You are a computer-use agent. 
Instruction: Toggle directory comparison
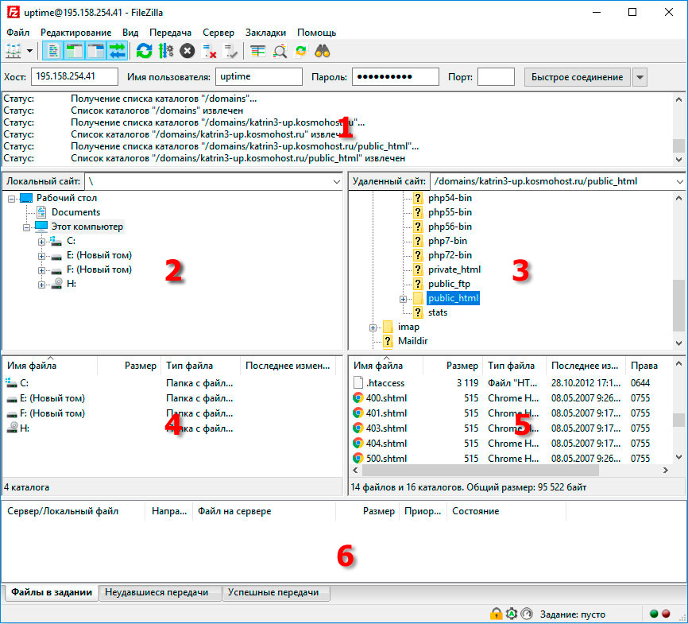[280, 51]
